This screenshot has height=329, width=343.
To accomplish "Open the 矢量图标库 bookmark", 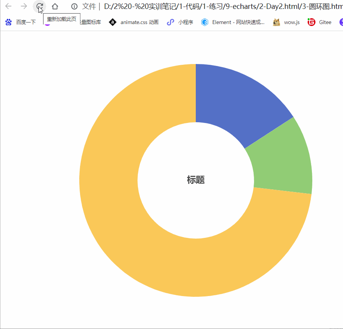I will [91, 22].
